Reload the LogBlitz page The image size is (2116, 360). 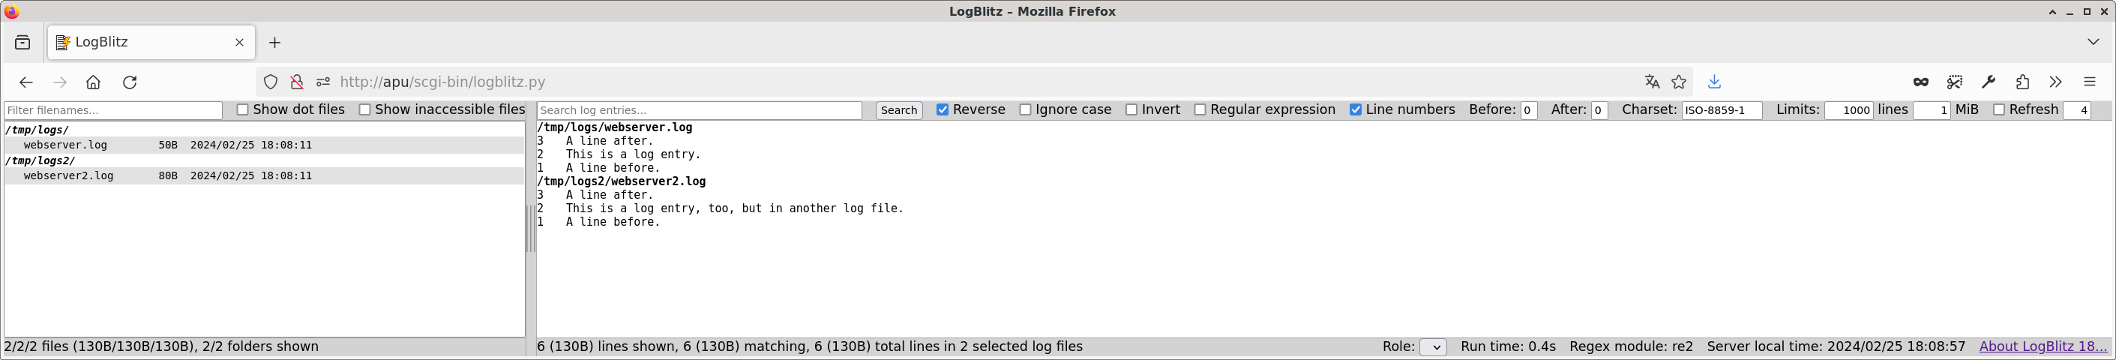130,82
